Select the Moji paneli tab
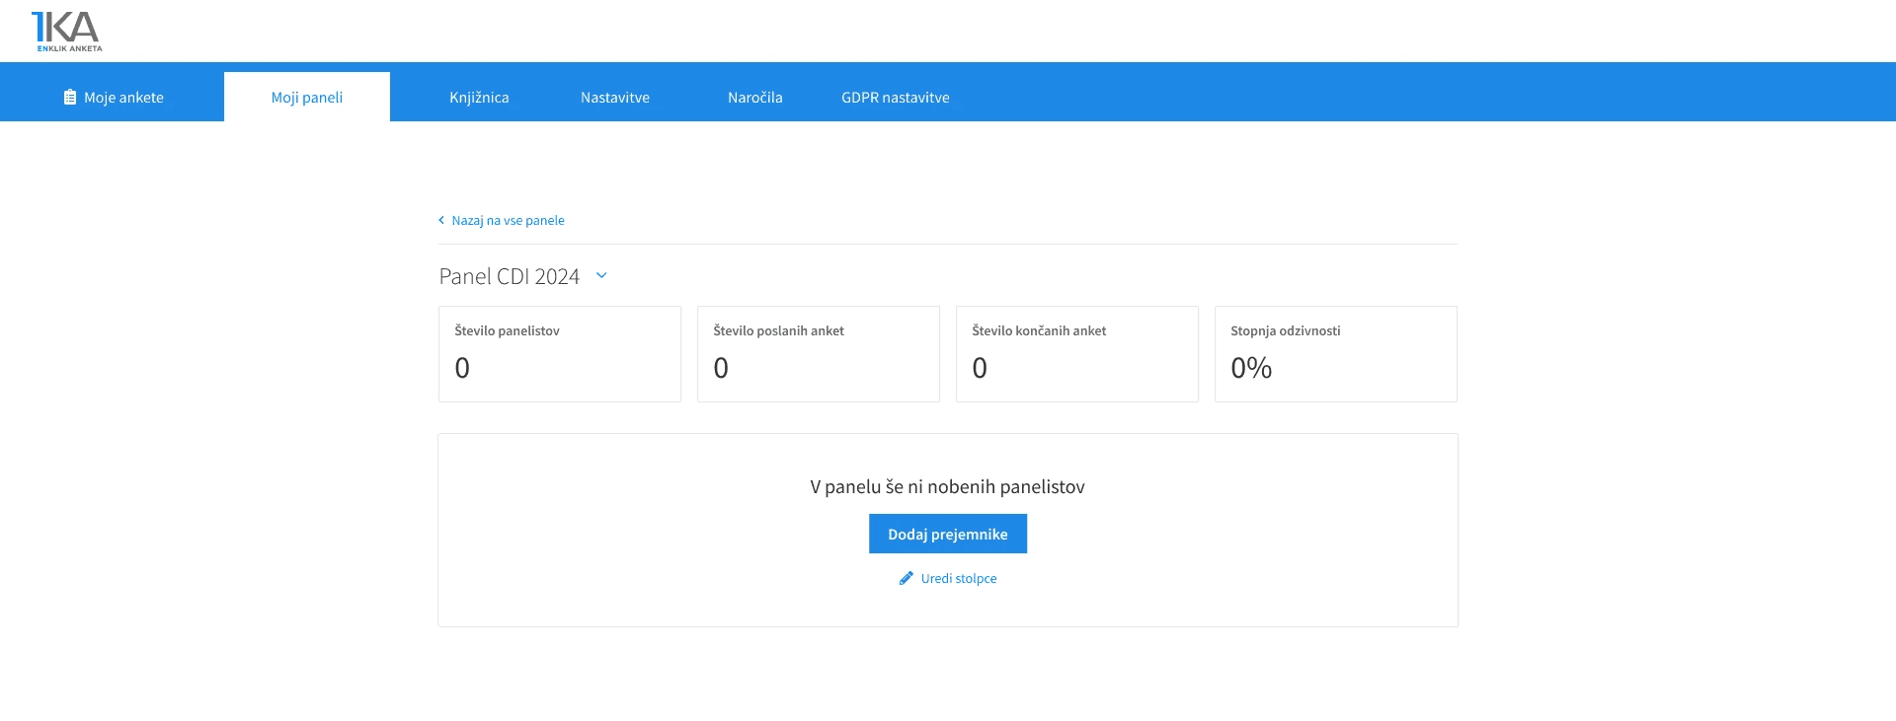This screenshot has height=721, width=1896. click(x=307, y=97)
